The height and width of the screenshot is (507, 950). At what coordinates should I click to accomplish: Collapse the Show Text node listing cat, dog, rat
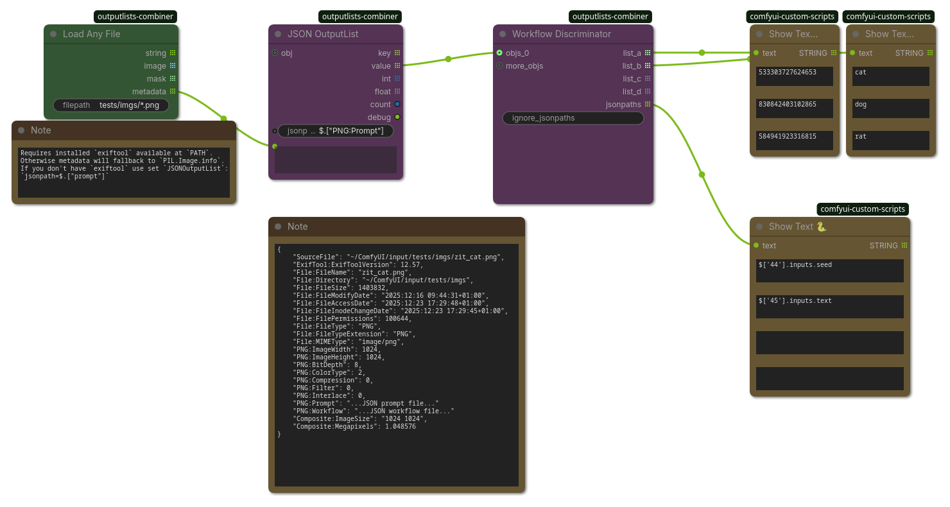click(856, 34)
